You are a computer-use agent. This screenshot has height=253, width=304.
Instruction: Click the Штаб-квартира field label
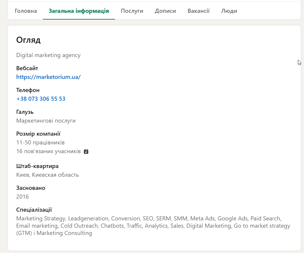[37, 166]
